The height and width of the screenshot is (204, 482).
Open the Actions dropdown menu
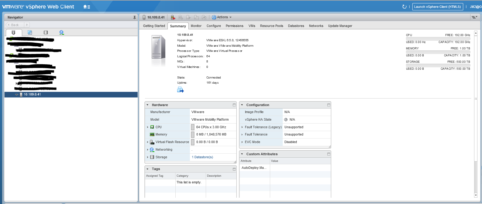coord(222,17)
